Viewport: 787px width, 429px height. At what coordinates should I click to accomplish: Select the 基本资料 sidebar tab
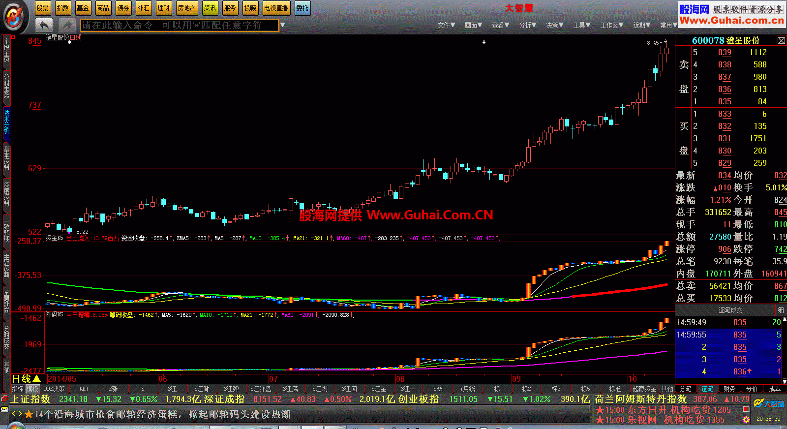point(6,157)
